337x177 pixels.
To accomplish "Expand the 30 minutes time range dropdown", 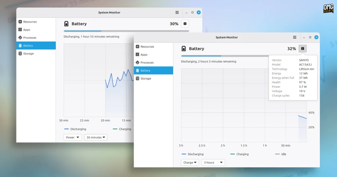I will tap(96, 137).
